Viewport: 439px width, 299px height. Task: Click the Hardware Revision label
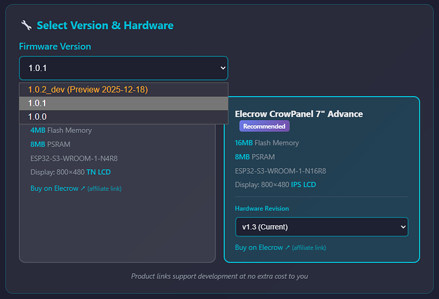[263, 208]
